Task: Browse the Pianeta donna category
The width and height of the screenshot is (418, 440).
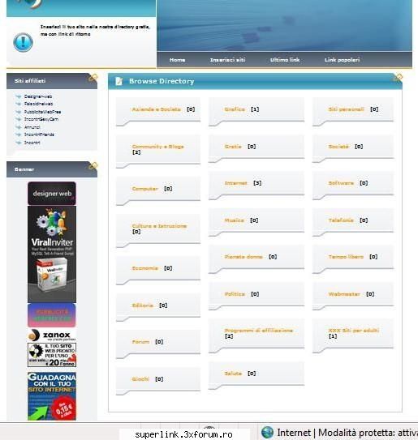Action: point(243,257)
